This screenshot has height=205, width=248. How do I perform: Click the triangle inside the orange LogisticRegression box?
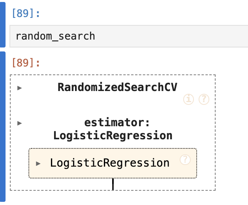pyautogui.click(x=38, y=163)
